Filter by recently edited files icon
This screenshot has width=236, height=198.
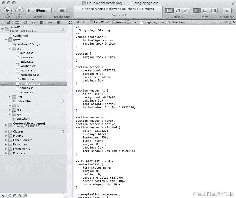click(10, 196)
